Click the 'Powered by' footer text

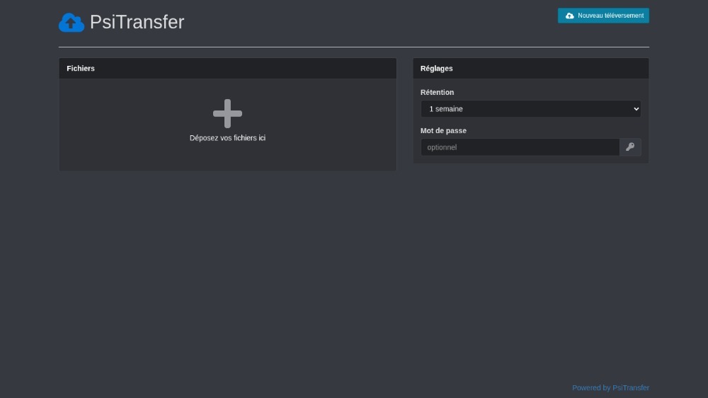pyautogui.click(x=590, y=388)
